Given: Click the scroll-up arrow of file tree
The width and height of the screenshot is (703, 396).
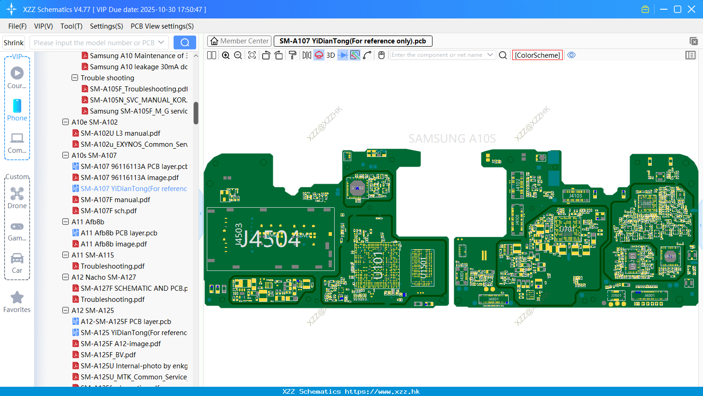Looking at the screenshot, I should (x=196, y=56).
